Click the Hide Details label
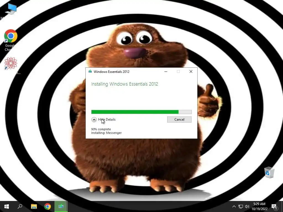Image resolution: width=283 pixels, height=212 pixels. tap(107, 120)
